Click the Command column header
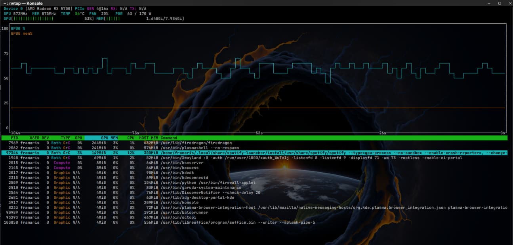The image size is (513, 245). [x=169, y=138]
